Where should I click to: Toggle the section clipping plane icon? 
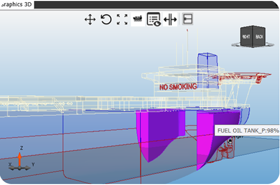170,19
